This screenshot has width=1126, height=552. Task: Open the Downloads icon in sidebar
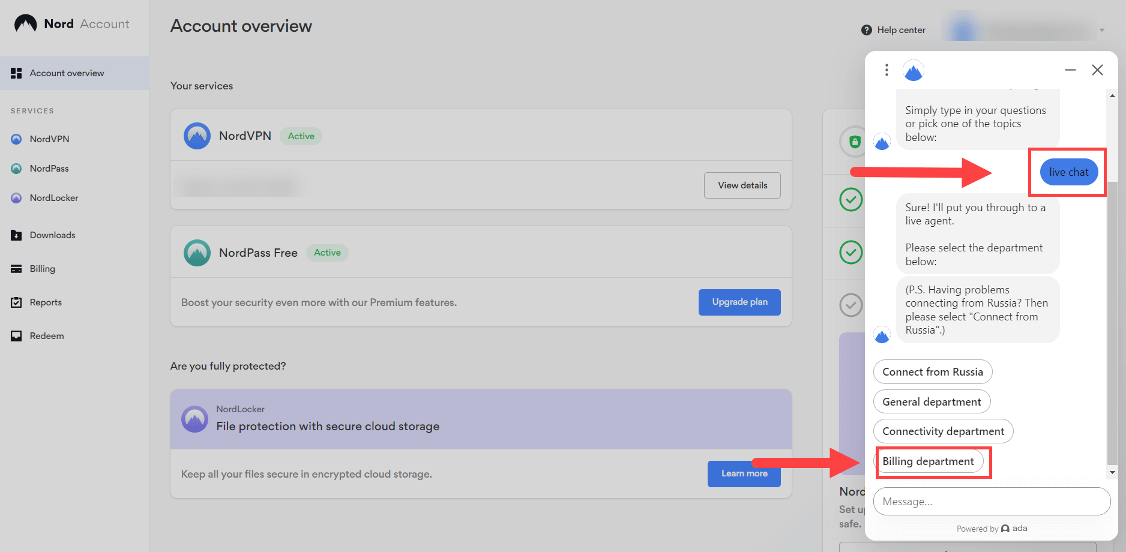pyautogui.click(x=16, y=235)
